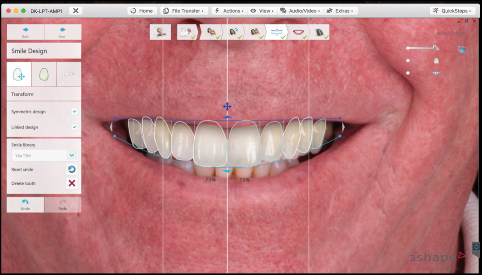Click the Reset smile circular arrow icon
The image size is (482, 275).
pos(72,170)
